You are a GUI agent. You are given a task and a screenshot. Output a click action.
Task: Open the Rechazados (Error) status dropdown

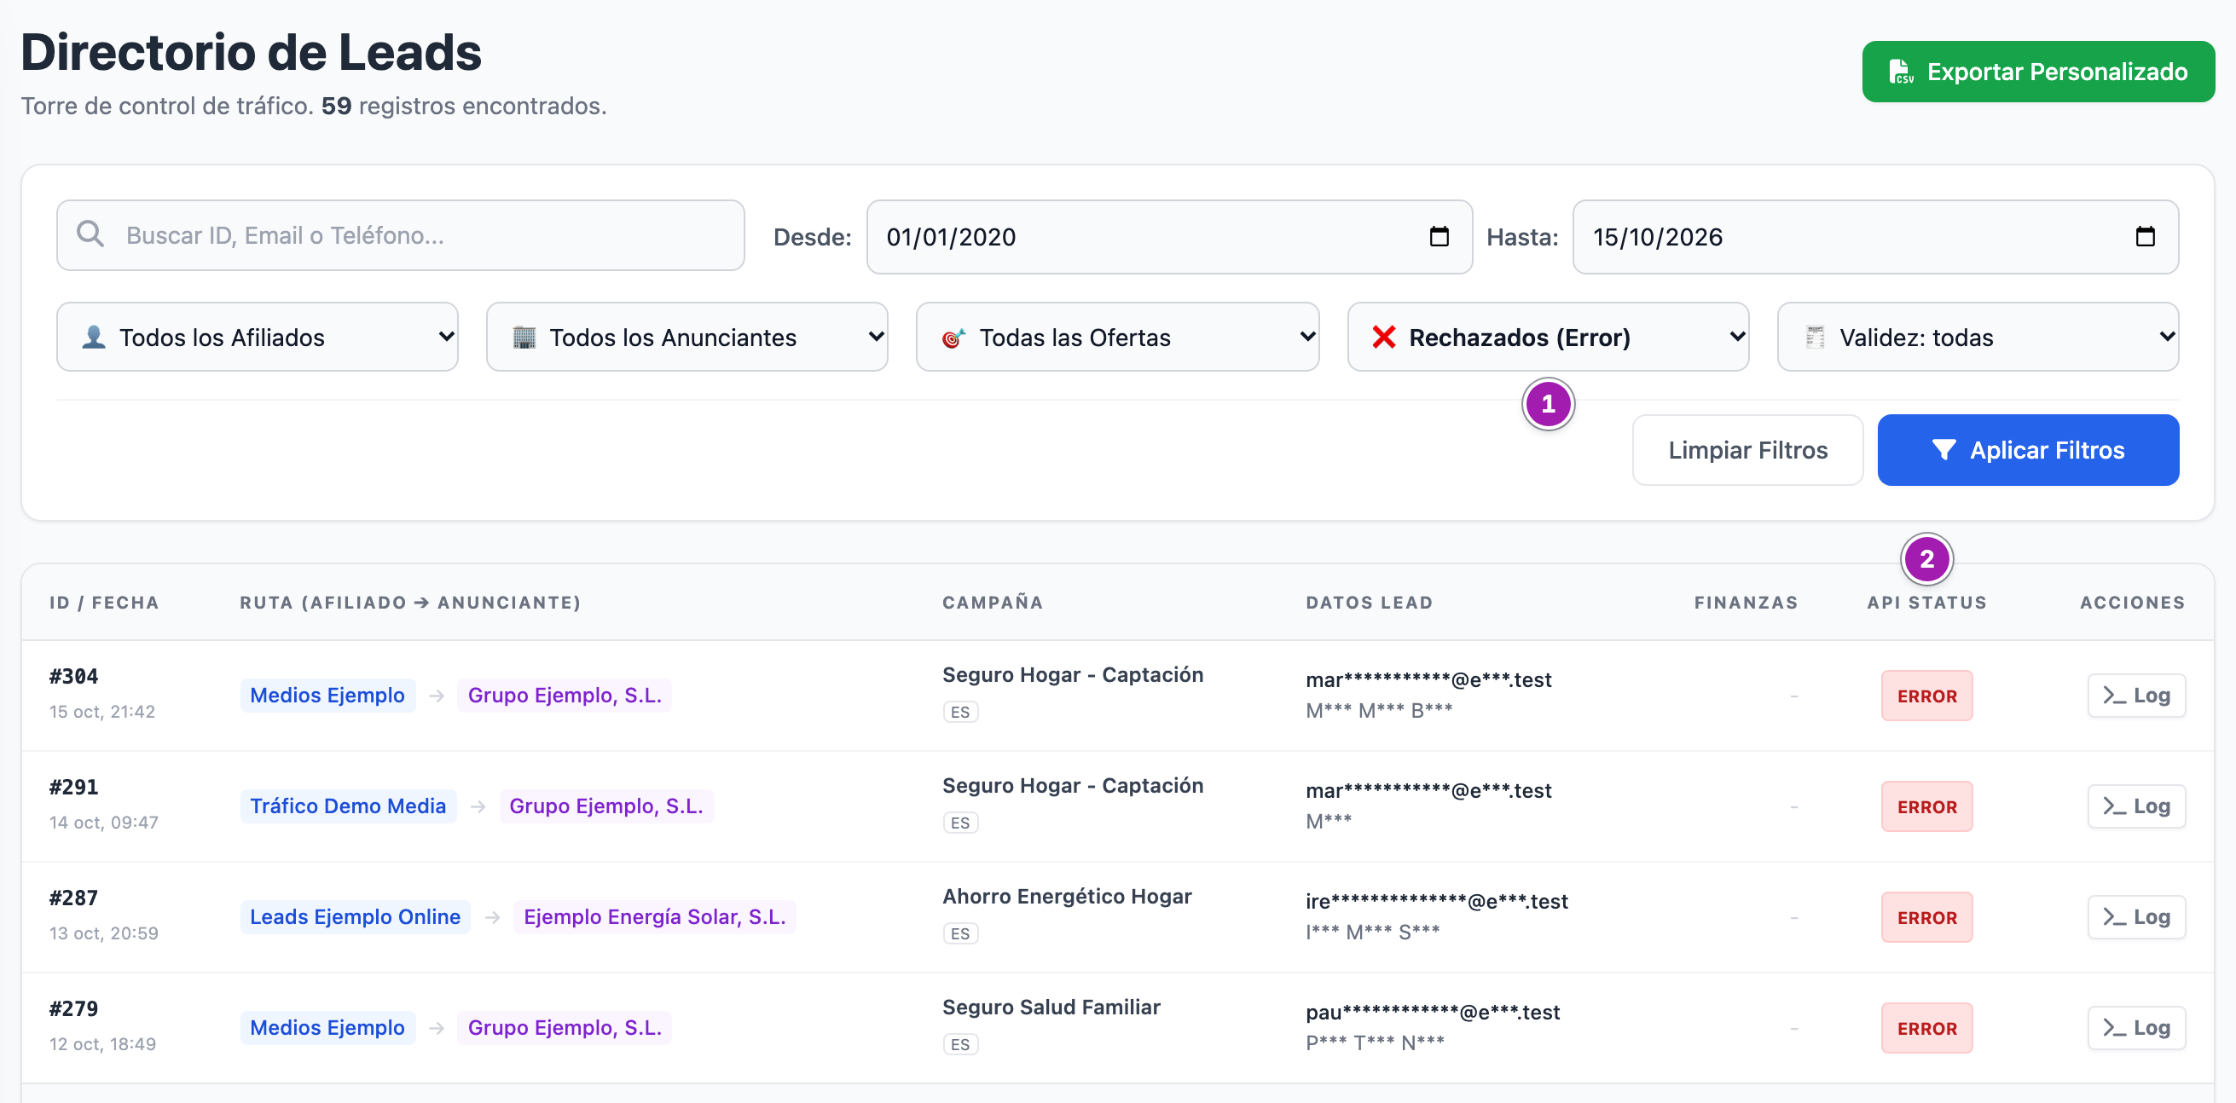[1548, 337]
